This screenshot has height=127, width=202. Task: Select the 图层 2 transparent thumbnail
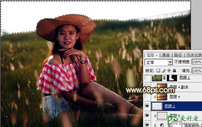click(x=157, y=106)
